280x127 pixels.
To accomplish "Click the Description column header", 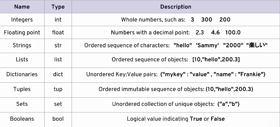I will point(176,7).
